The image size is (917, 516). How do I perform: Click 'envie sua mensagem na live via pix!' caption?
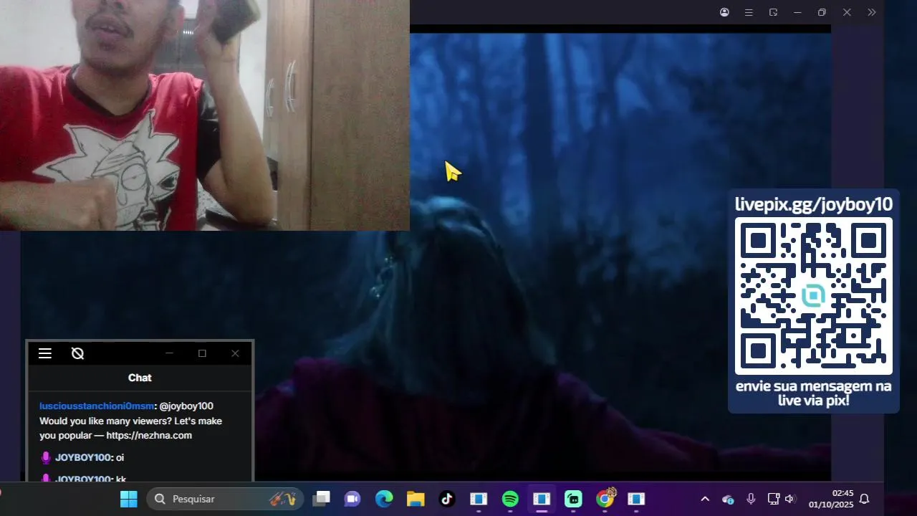tap(814, 393)
